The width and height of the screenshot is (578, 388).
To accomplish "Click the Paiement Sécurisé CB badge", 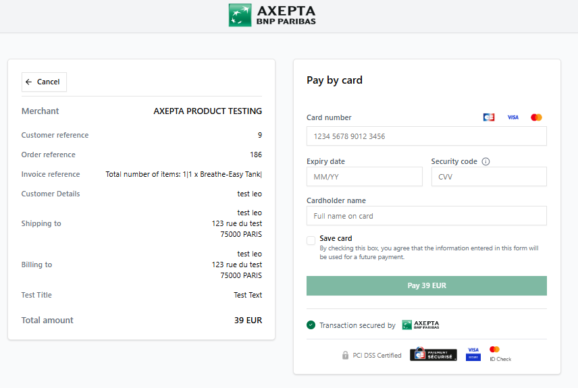I will pos(433,354).
